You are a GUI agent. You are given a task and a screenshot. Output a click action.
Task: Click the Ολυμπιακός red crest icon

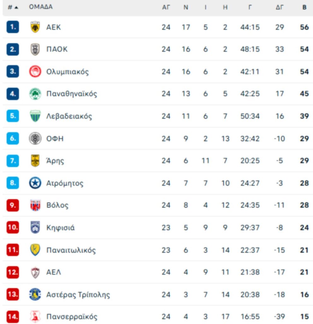(35, 72)
